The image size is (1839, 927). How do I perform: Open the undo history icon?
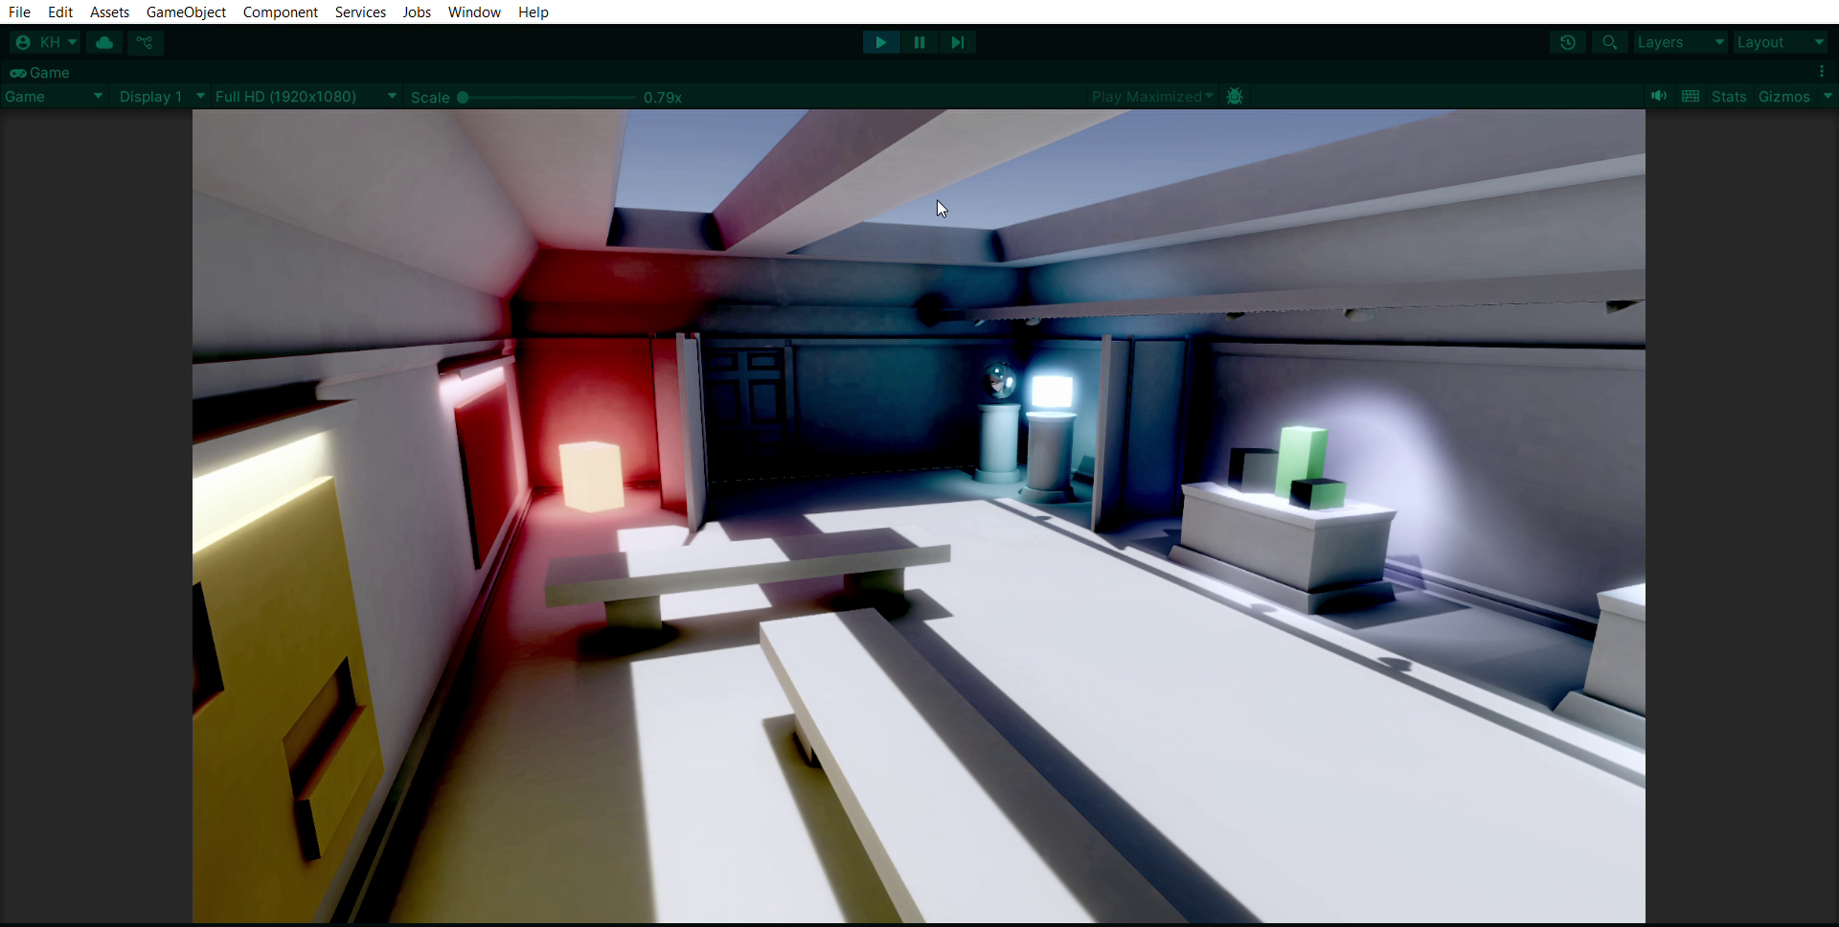coord(1568,42)
